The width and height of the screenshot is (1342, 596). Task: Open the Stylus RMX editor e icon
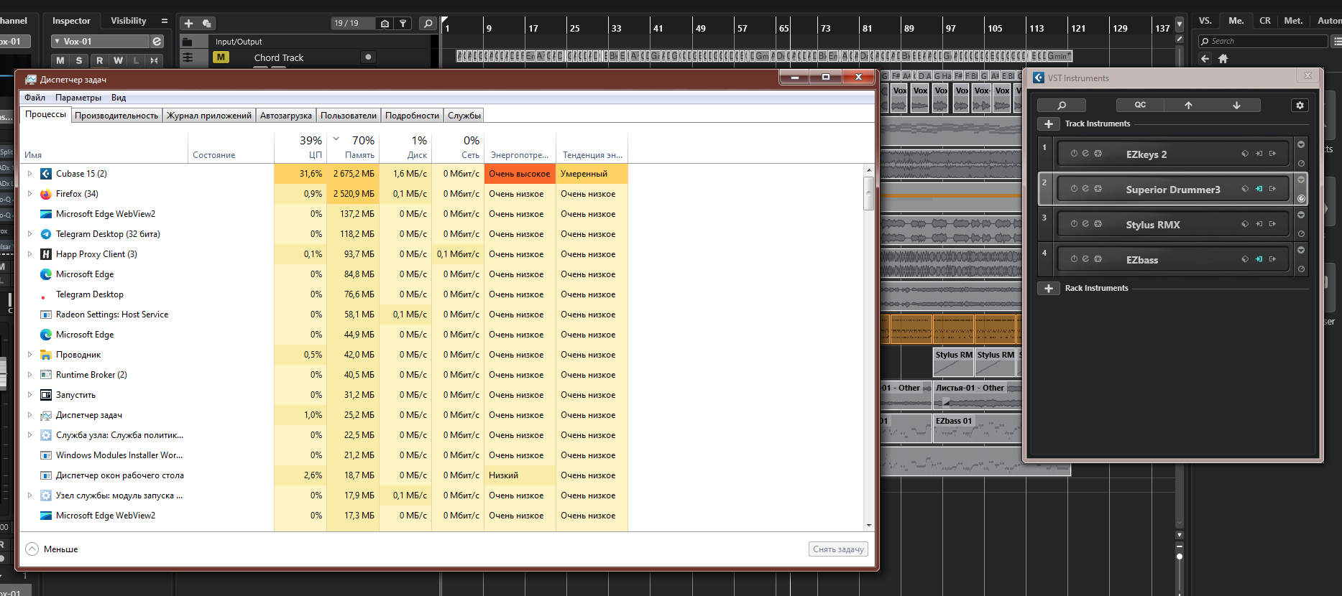1085,224
